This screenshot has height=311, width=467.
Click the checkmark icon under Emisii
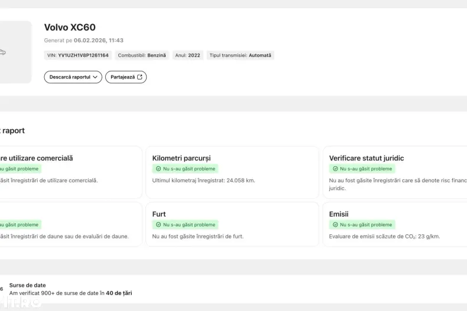point(335,225)
